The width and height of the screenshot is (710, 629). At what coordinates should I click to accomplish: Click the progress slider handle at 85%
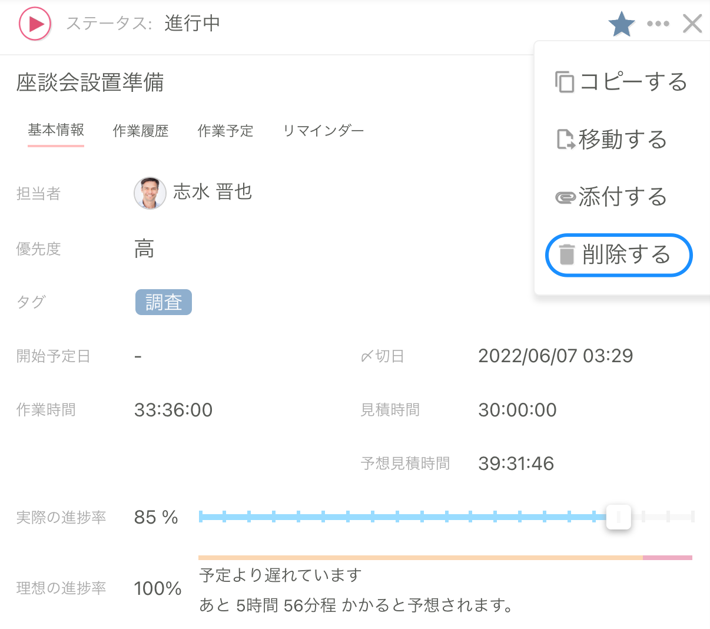click(x=619, y=517)
